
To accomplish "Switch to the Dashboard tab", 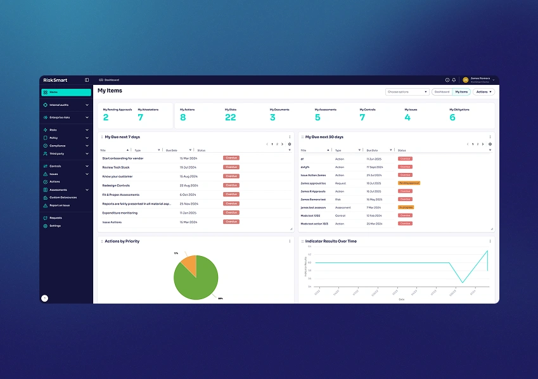I will pos(442,92).
